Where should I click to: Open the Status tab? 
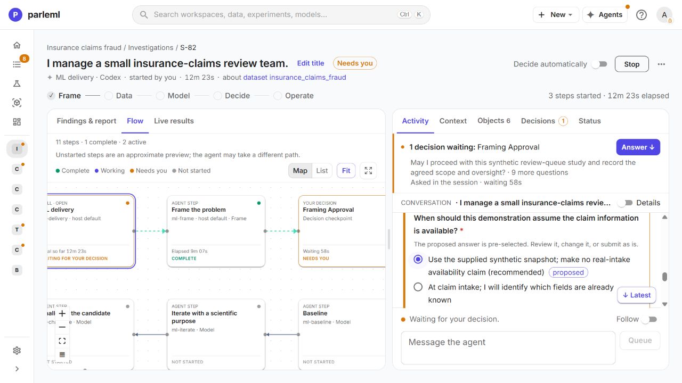click(x=589, y=121)
